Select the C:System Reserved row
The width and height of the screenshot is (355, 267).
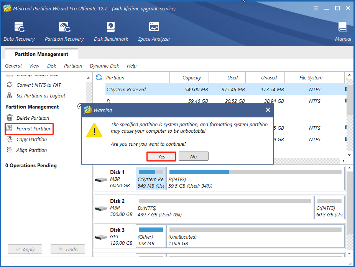tap(225, 89)
